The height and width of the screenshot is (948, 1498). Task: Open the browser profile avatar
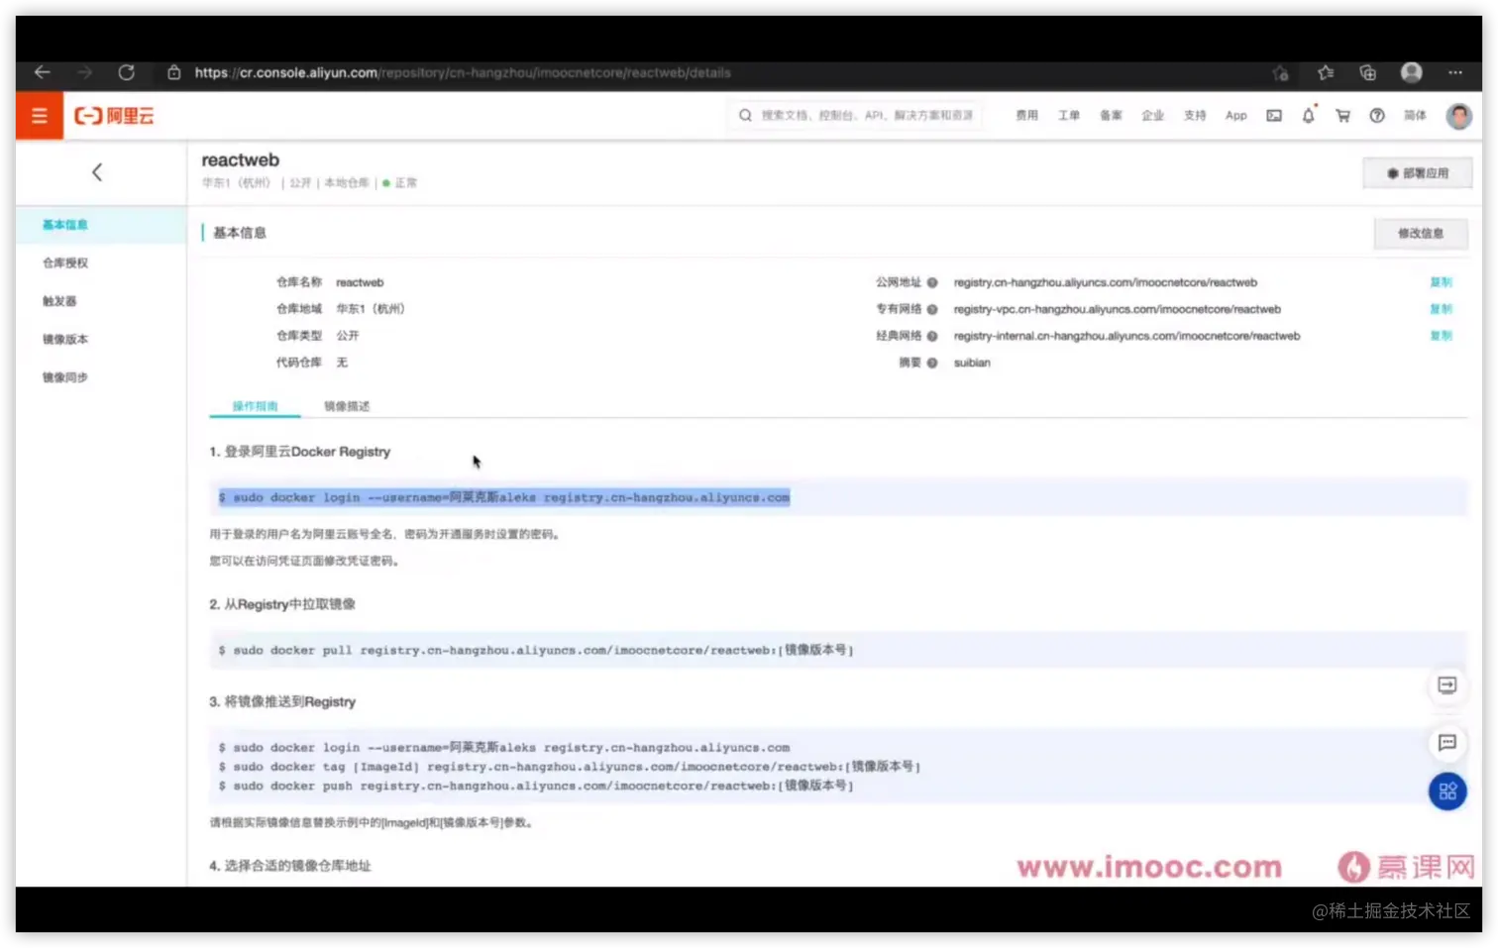coord(1412,72)
